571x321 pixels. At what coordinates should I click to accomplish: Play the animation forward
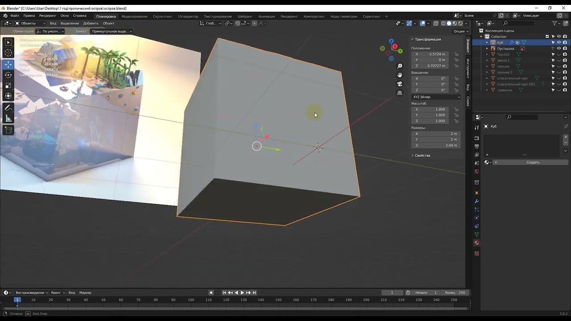pyautogui.click(x=242, y=292)
